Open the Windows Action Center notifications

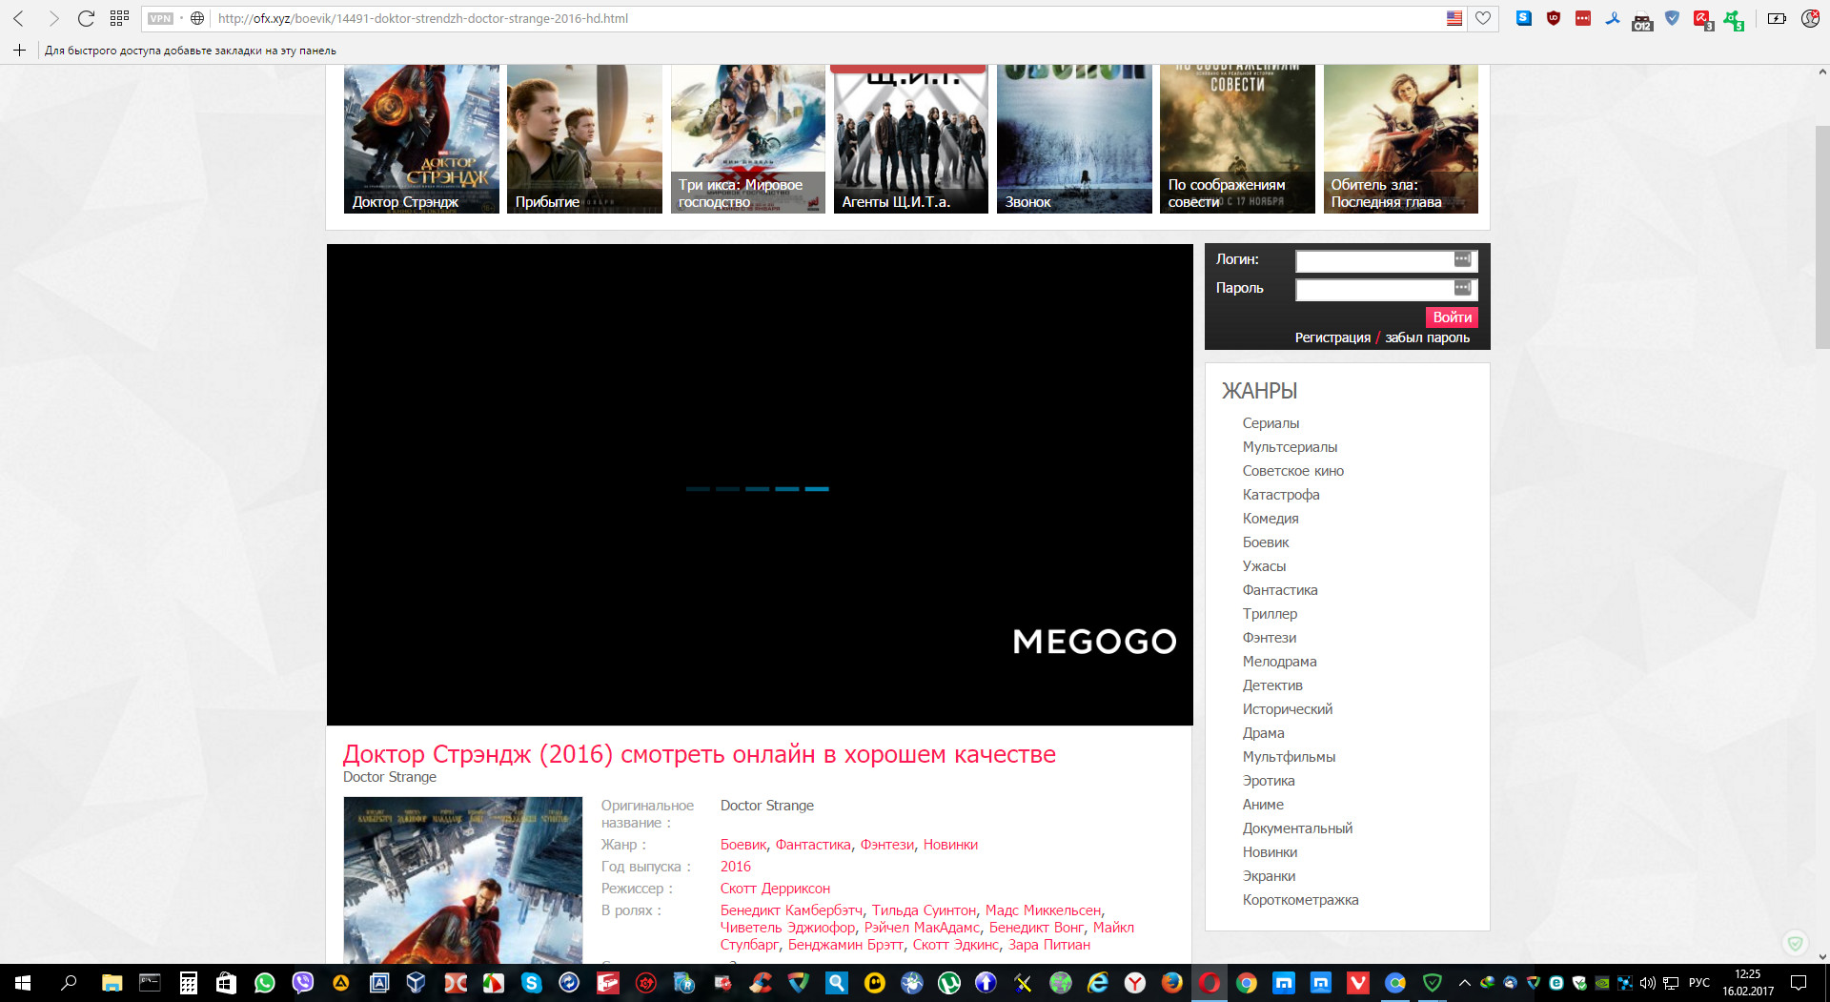tap(1799, 983)
